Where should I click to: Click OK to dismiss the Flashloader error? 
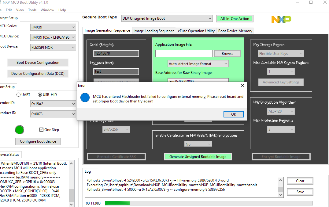pyautogui.click(x=233, y=114)
